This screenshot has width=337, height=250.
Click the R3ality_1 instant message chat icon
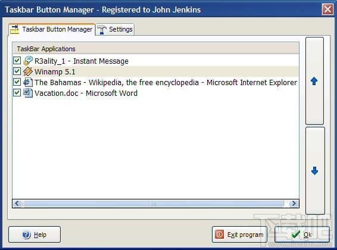(28, 61)
